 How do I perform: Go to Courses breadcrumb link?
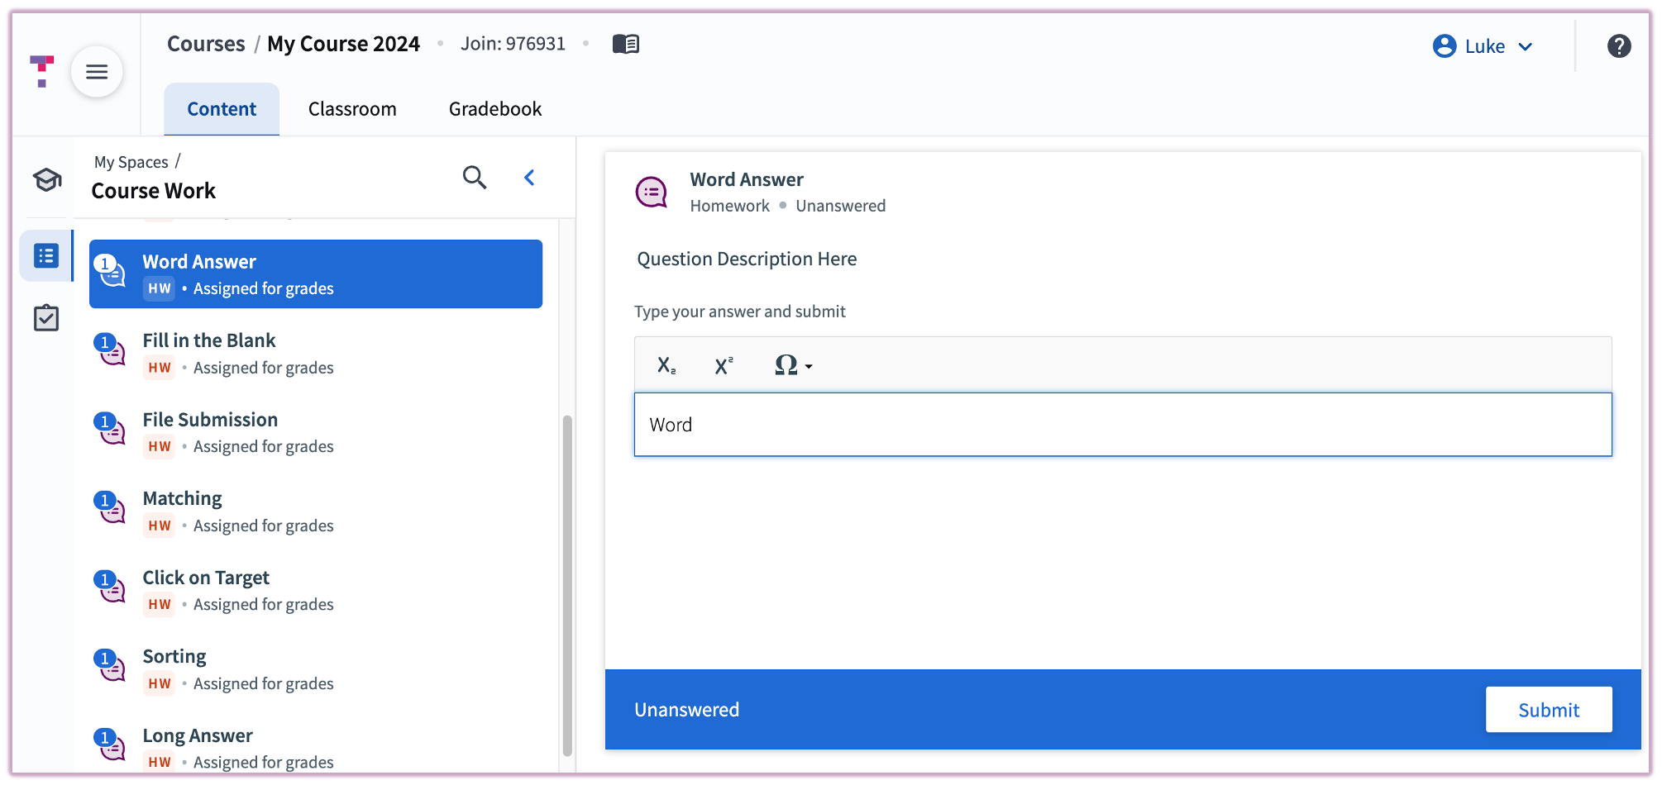[x=206, y=44]
